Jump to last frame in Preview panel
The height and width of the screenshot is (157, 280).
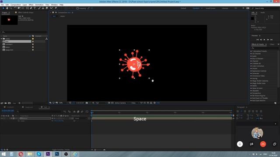tap(271, 40)
